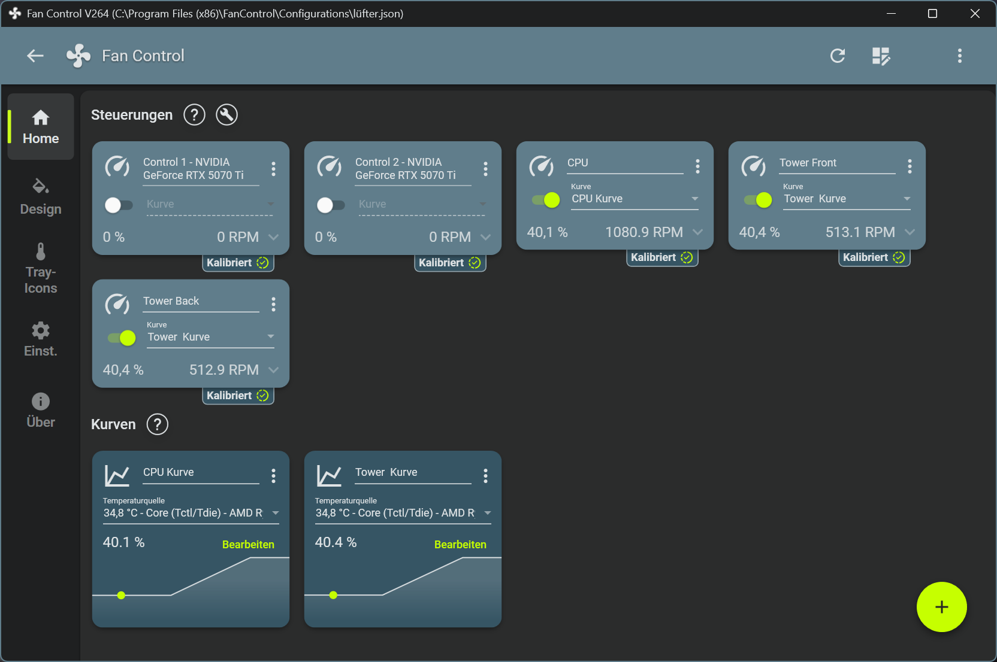This screenshot has width=997, height=662.
Task: Add new item with plus button
Action: 942,607
